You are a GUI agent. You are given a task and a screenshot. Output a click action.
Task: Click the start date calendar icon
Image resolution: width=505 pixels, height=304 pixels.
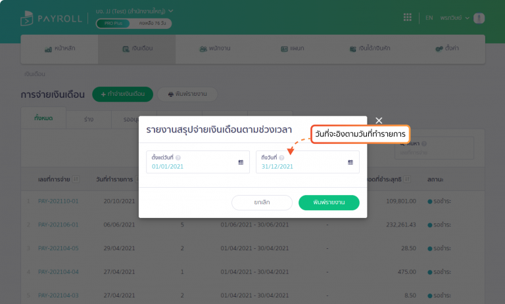(x=241, y=162)
